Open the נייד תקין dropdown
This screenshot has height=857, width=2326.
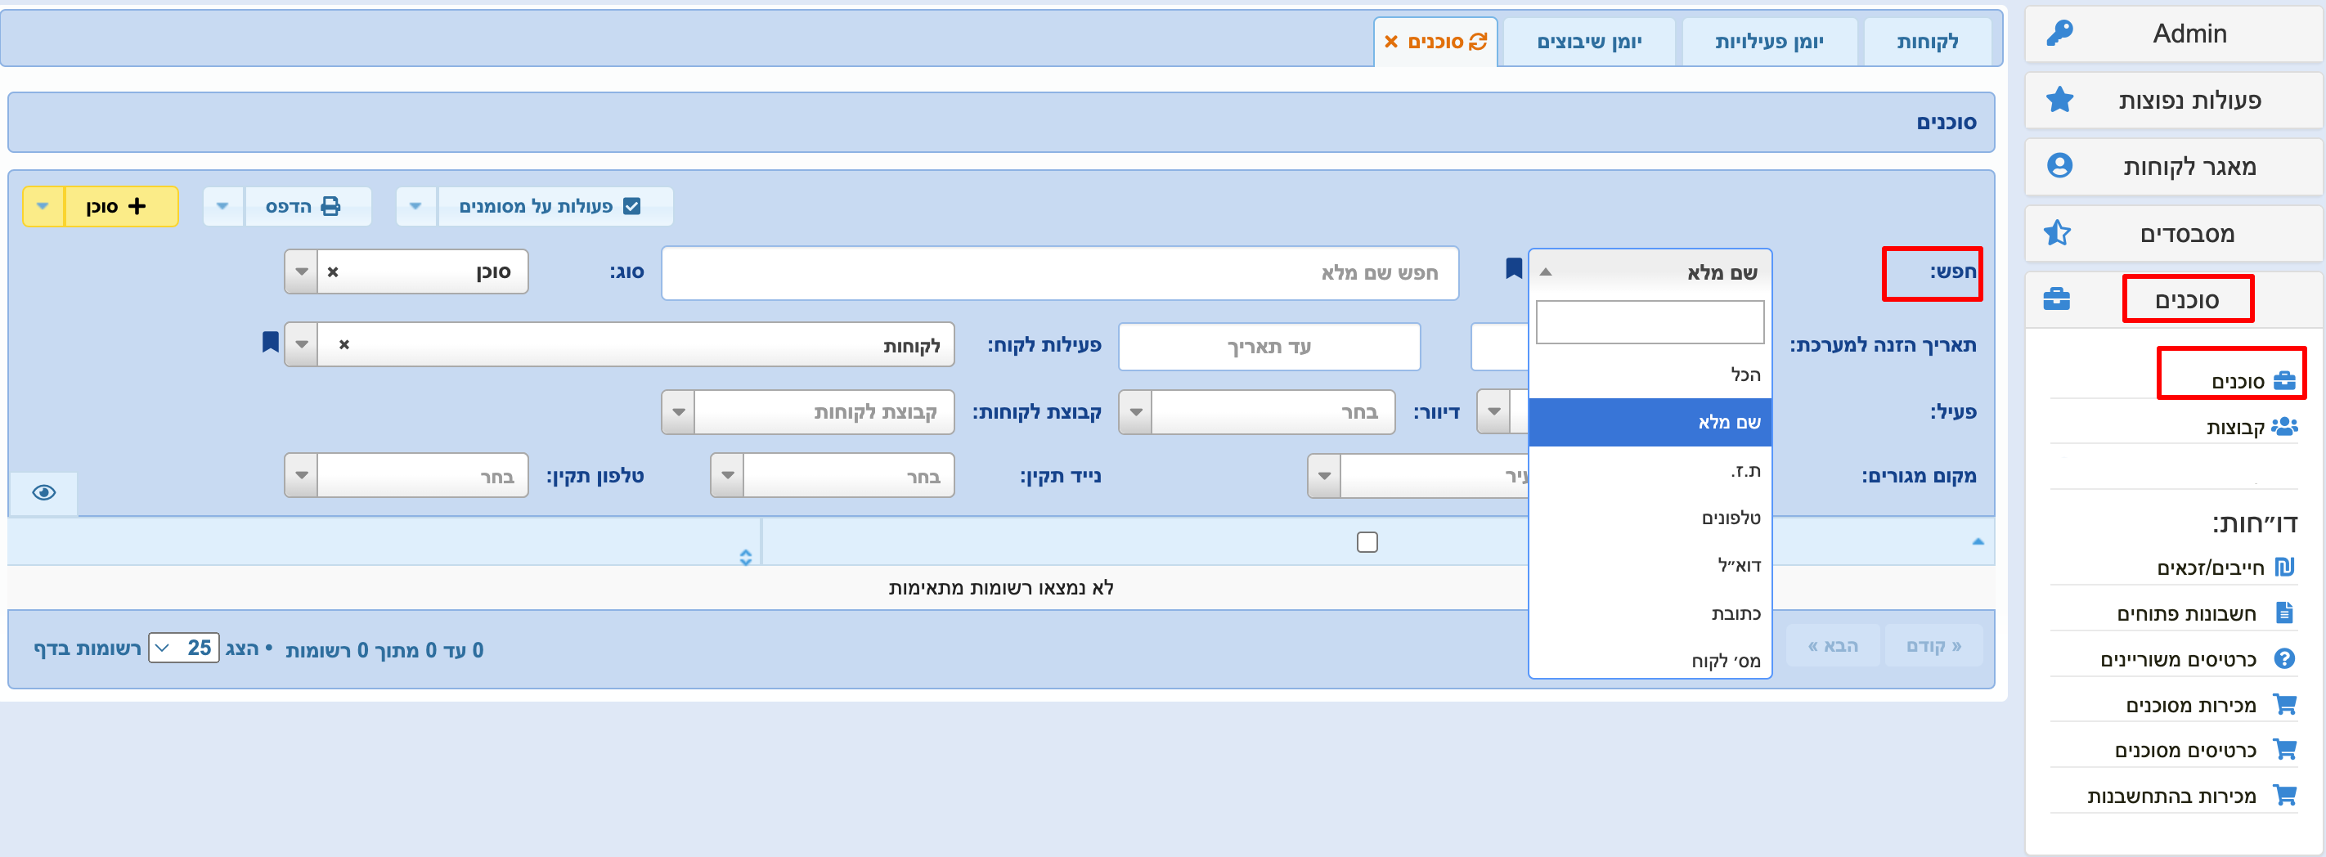pyautogui.click(x=832, y=475)
